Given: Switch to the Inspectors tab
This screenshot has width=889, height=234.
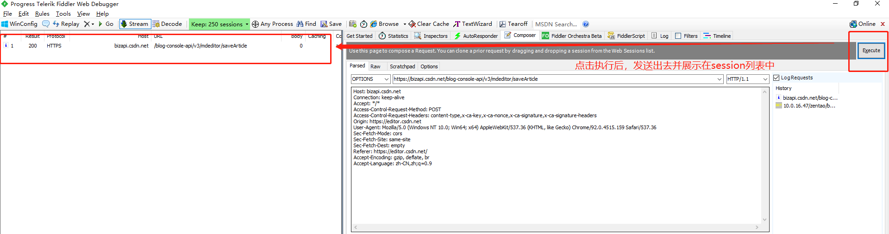Looking at the screenshot, I should [x=431, y=36].
